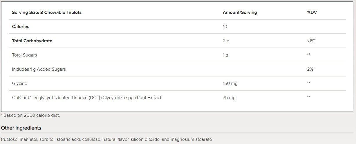Click the Calories value of 10
This screenshot has height=144, width=356.
coord(225,27)
